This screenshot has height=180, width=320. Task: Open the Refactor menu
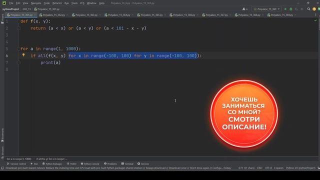coord(57,3)
